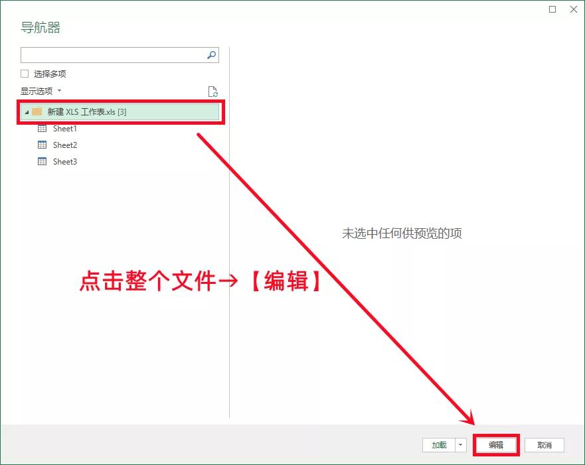Select the Sheet2 text label
This screenshot has height=465, width=585.
(x=65, y=145)
